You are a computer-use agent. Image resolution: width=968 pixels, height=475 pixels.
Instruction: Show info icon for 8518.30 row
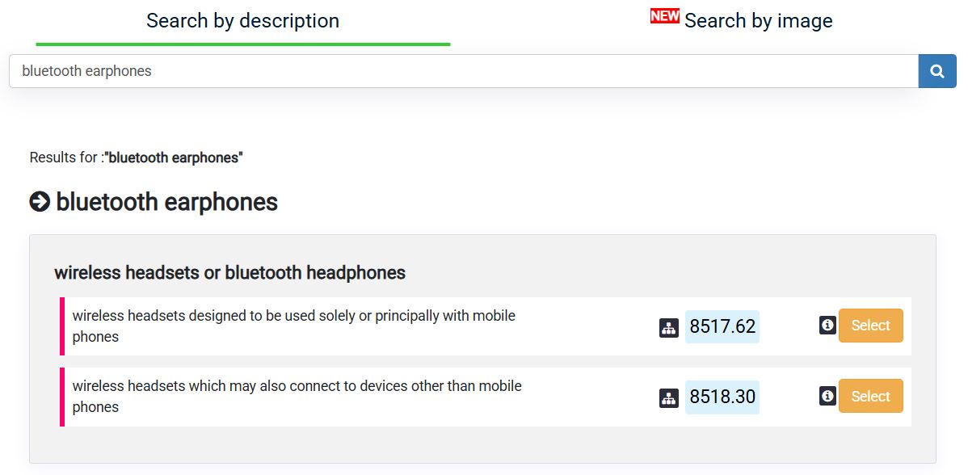pyautogui.click(x=827, y=395)
